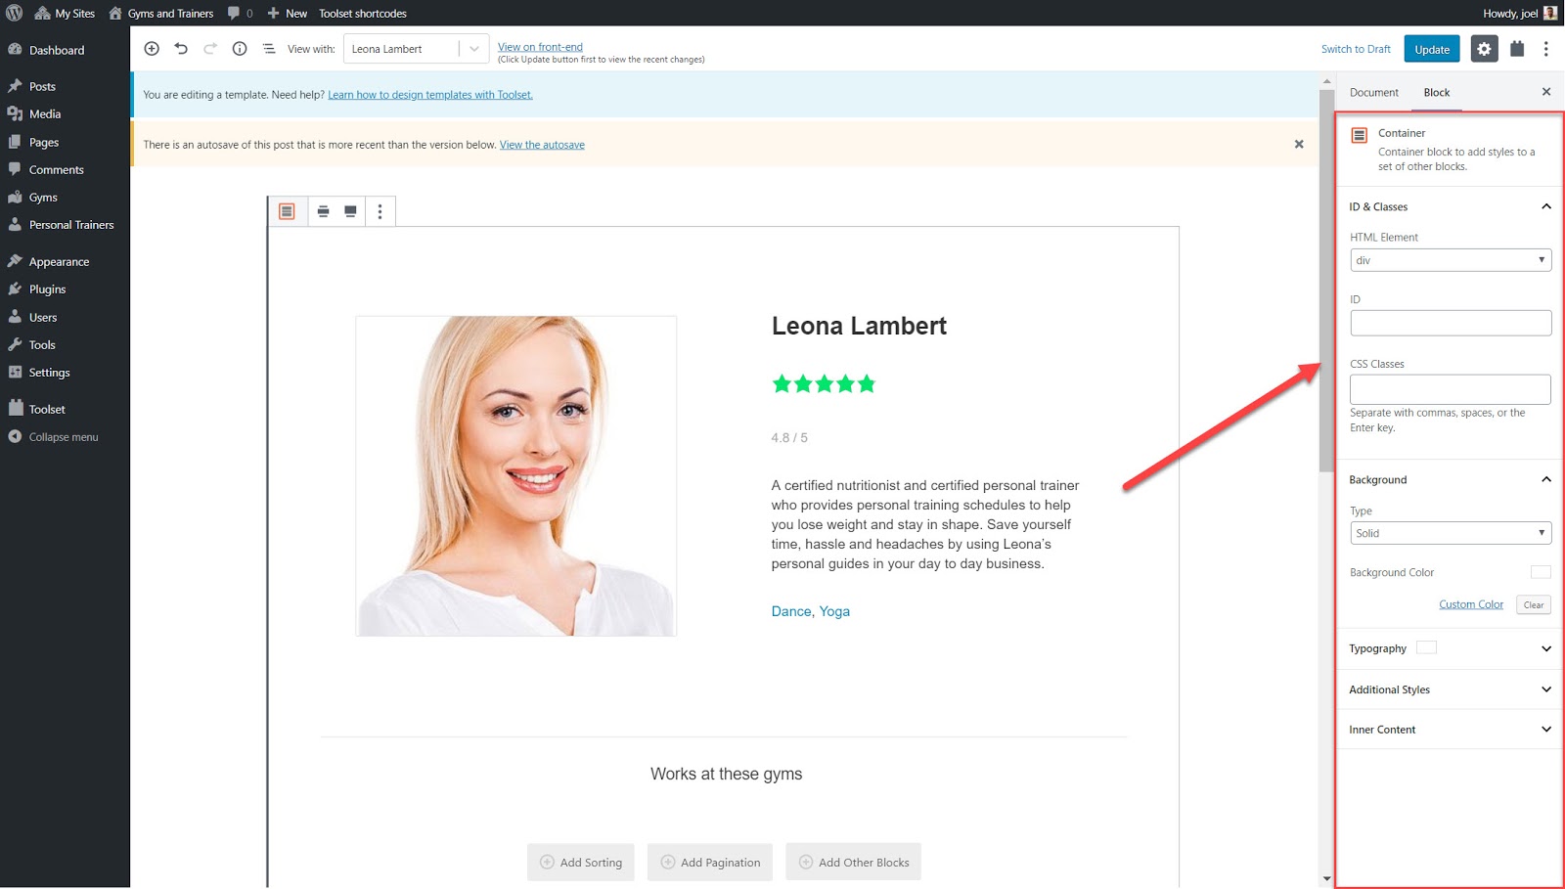
Task: Switch to the Document tab
Action: coord(1373,93)
